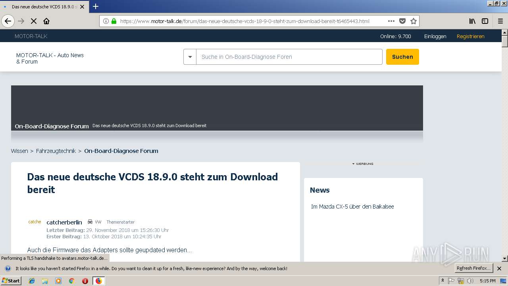Click the Refresh Firefox button
This screenshot has width=508, height=286.
tap(474, 268)
